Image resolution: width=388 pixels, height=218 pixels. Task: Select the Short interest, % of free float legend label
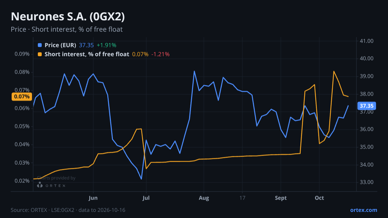click(87, 54)
